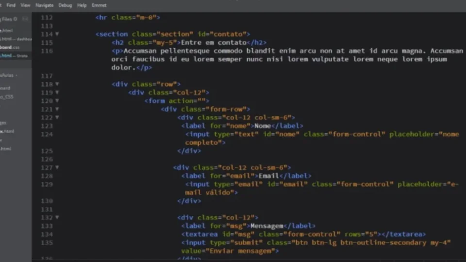466x262 pixels.
Task: Click the id="contato" attribute on line 114
Action: pyautogui.click(x=222, y=34)
